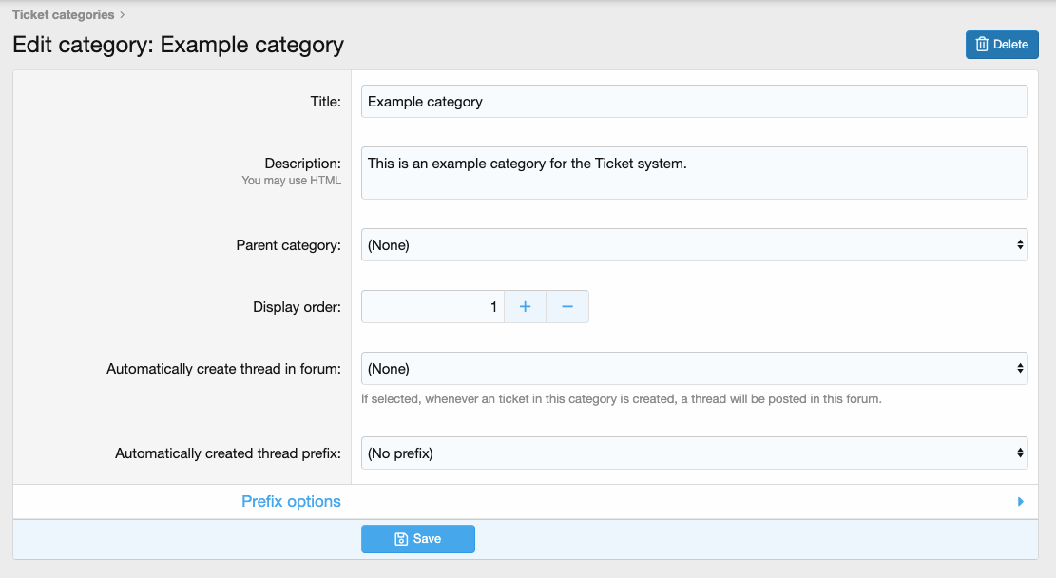Select the 'Automatically created thread prefix' dropdown
Screen dimensions: 1056x578
[x=694, y=453]
